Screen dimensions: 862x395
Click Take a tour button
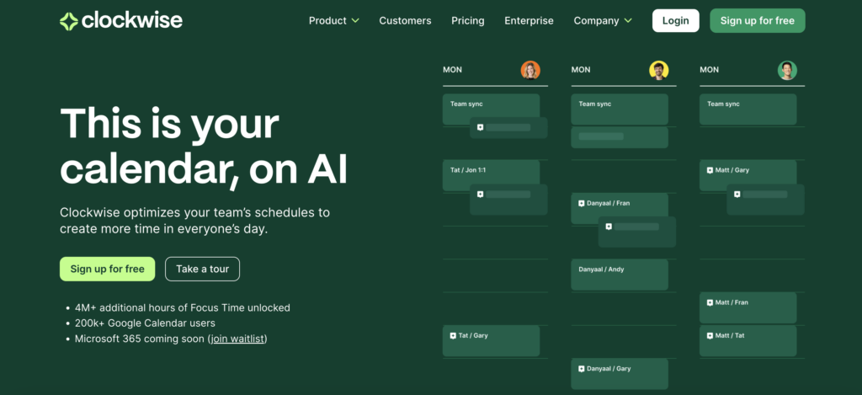(x=202, y=269)
